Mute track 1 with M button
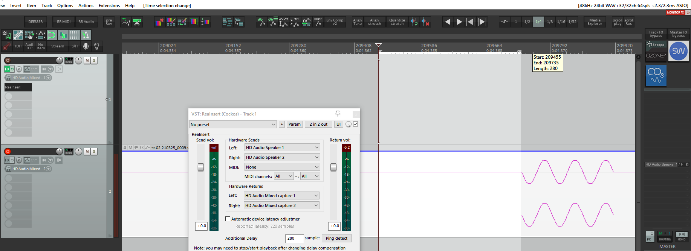The image size is (691, 251). 87,60
